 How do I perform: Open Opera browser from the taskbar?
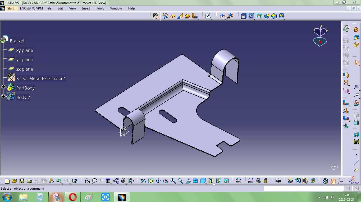click(73, 197)
